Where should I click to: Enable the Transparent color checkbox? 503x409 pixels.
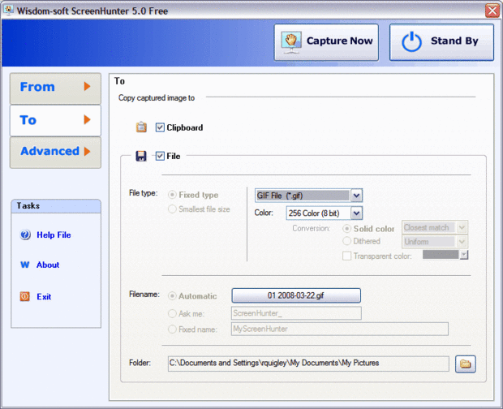coord(346,256)
